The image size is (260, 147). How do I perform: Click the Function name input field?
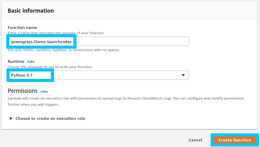[130, 41]
